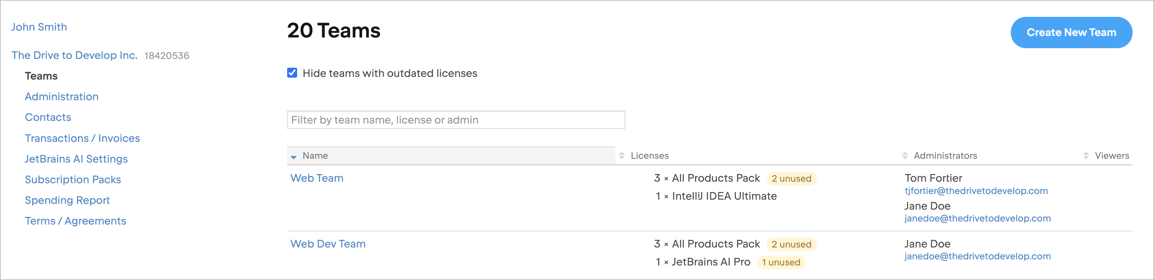Click the Licenses column sort icon

[621, 156]
